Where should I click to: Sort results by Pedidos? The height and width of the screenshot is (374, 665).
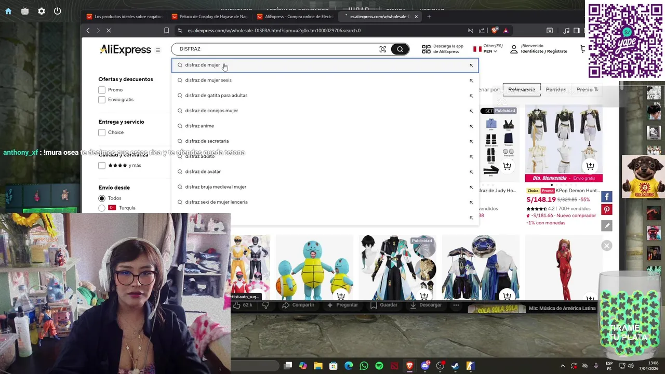coord(556,90)
